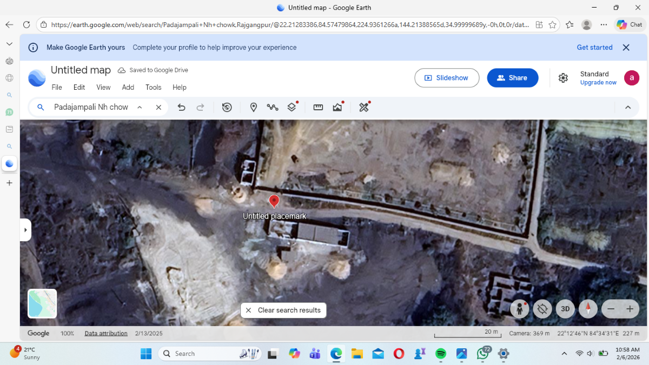
Task: Open the Tools menu
Action: pyautogui.click(x=154, y=87)
